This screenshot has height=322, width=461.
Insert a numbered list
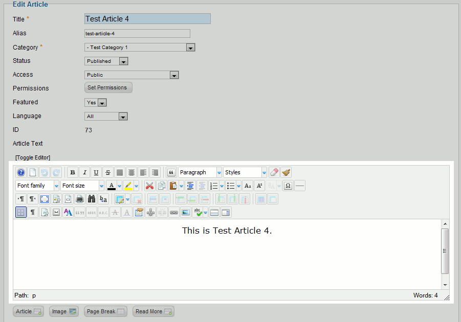214,186
